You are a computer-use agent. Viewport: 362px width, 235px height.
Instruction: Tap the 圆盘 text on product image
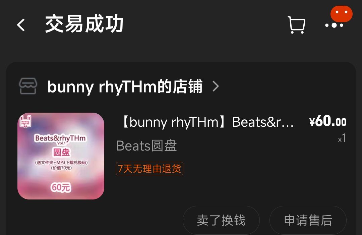point(61,153)
